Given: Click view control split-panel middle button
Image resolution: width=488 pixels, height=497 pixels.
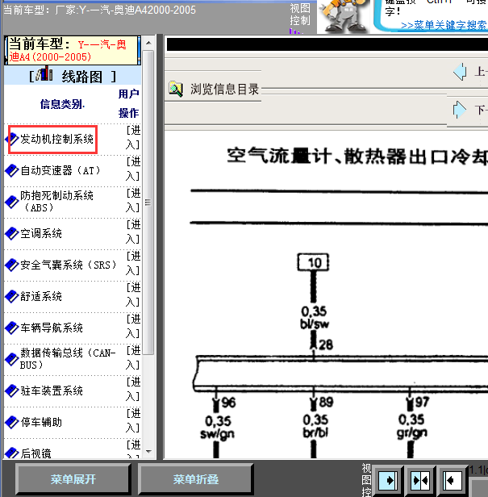Looking at the screenshot, I should click(x=420, y=481).
